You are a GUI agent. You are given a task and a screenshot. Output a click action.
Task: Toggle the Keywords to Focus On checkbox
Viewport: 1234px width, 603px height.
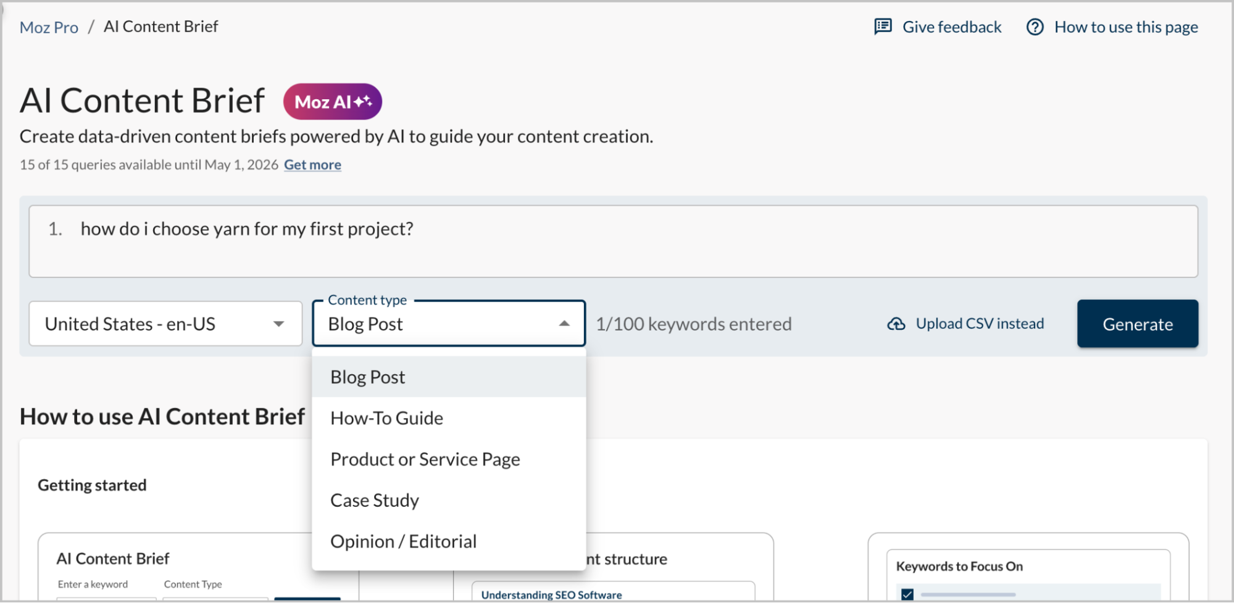pyautogui.click(x=907, y=594)
